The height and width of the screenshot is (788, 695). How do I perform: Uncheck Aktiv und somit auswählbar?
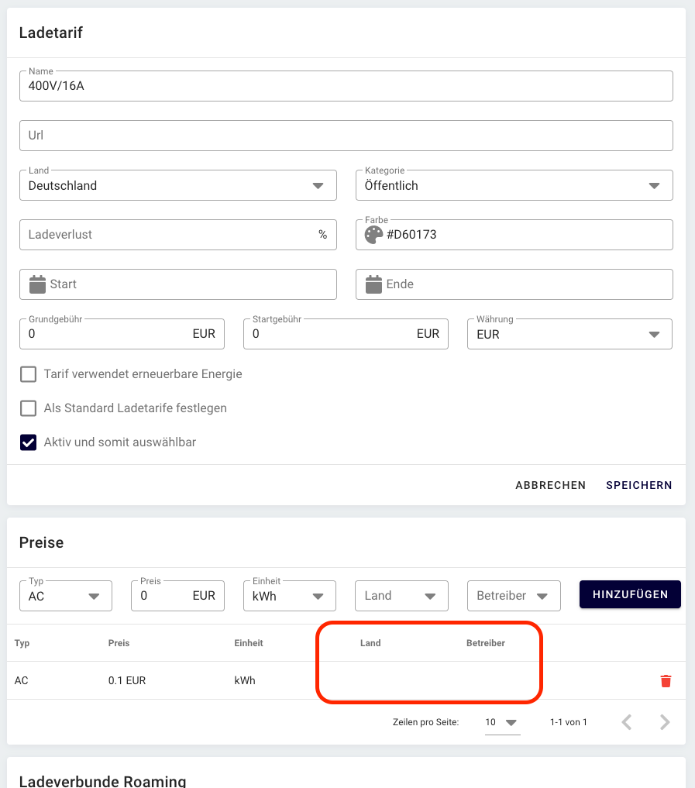pyautogui.click(x=28, y=442)
